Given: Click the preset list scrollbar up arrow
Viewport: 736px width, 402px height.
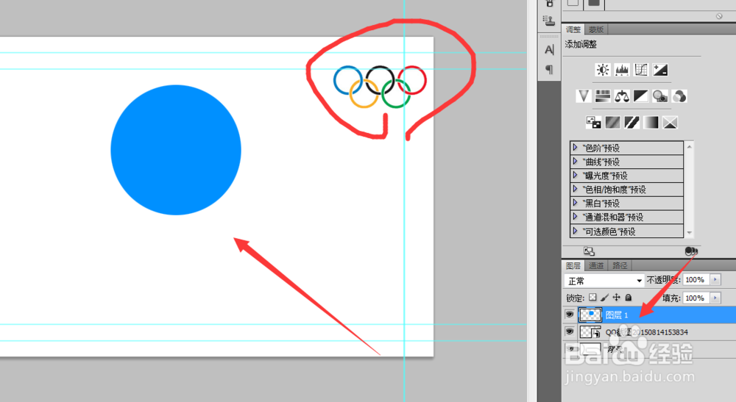Looking at the screenshot, I should tap(689, 147).
